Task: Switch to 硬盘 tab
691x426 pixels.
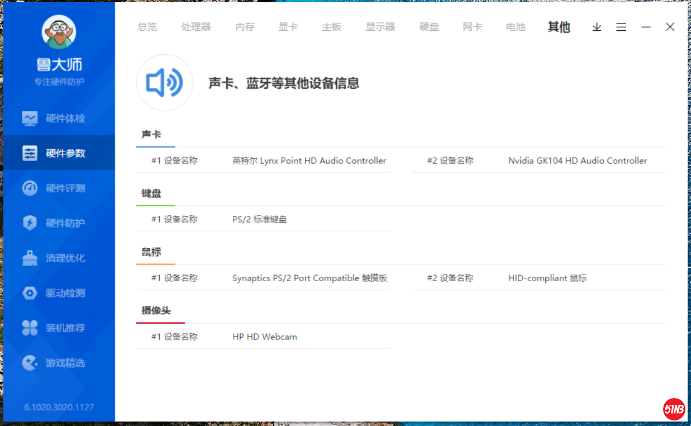Action: [429, 27]
